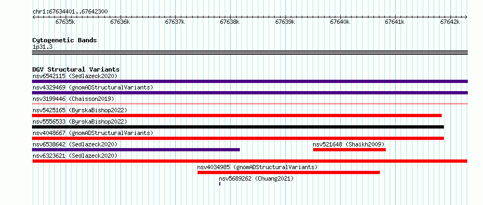Screen dimensions: 483x205
Task: Click the 67637k ruler tick label
Action: [175, 22]
